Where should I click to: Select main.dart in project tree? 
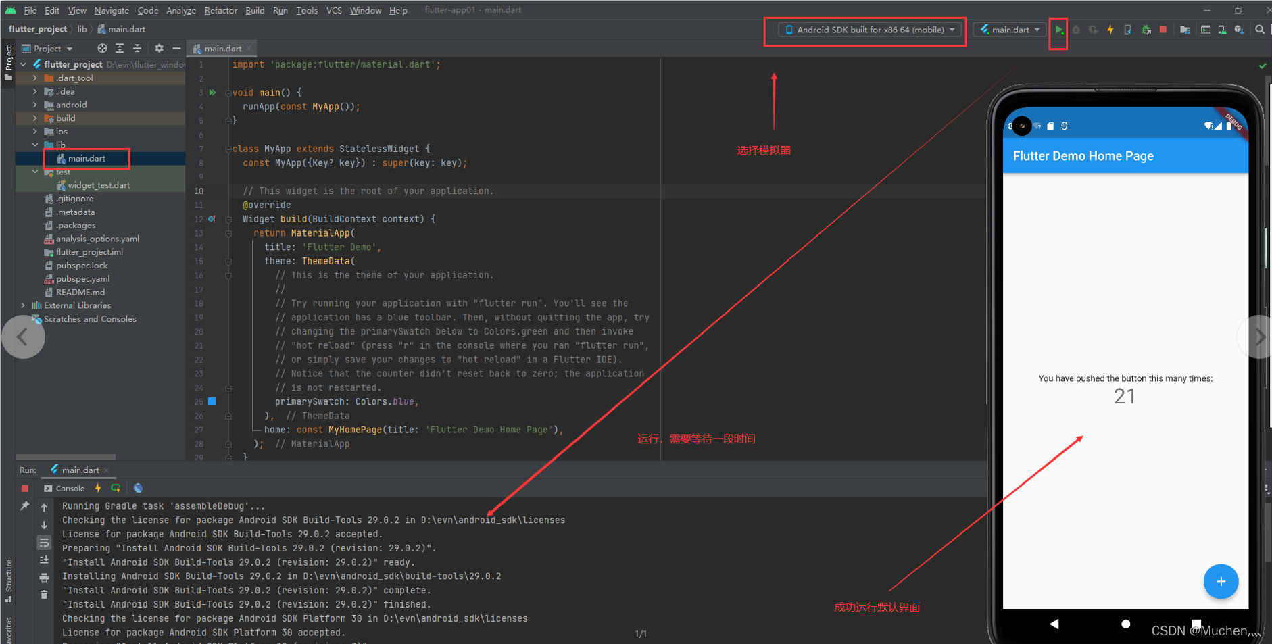[x=87, y=159]
